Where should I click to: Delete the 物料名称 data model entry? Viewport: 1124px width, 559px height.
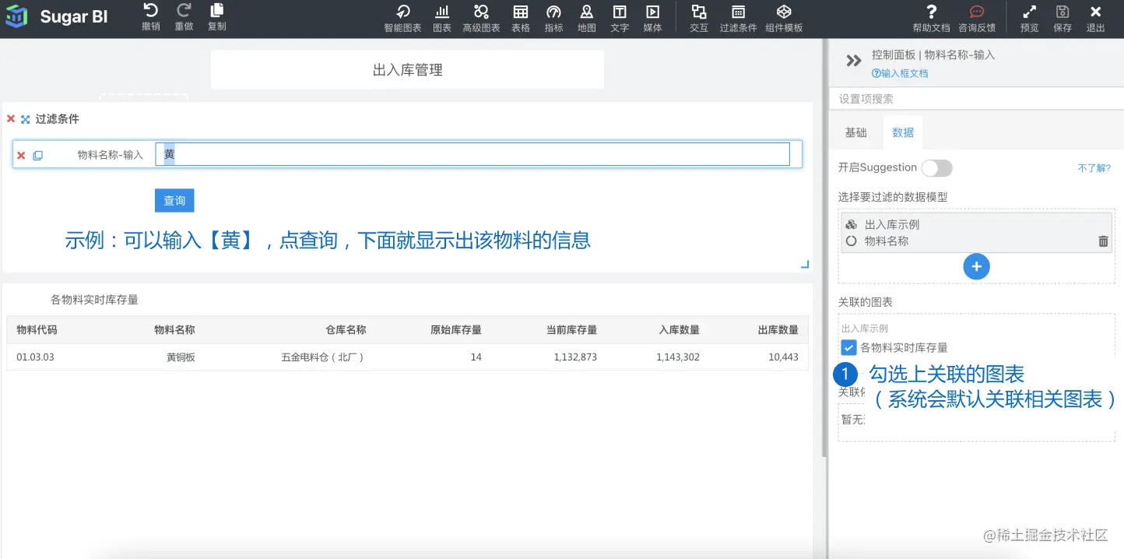[1103, 241]
